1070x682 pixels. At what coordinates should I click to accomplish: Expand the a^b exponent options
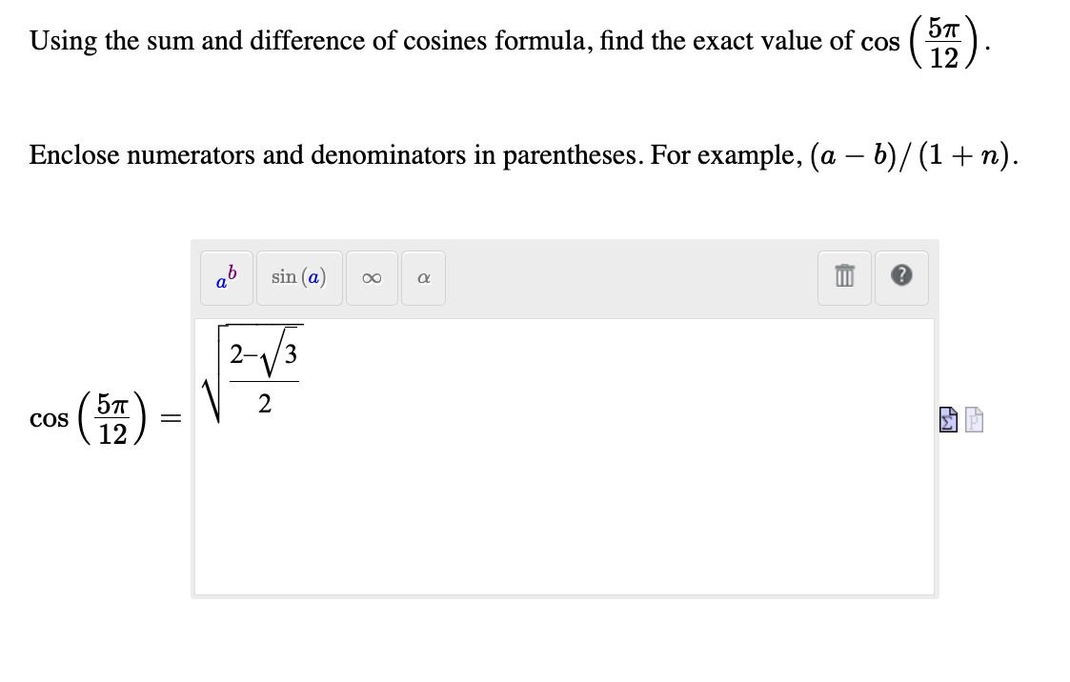point(226,277)
